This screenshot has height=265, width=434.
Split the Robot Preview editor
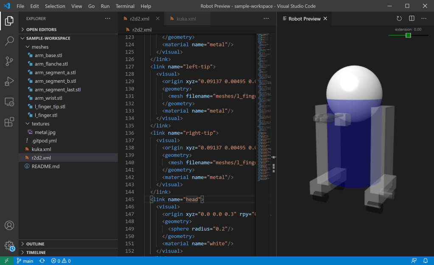click(x=411, y=19)
